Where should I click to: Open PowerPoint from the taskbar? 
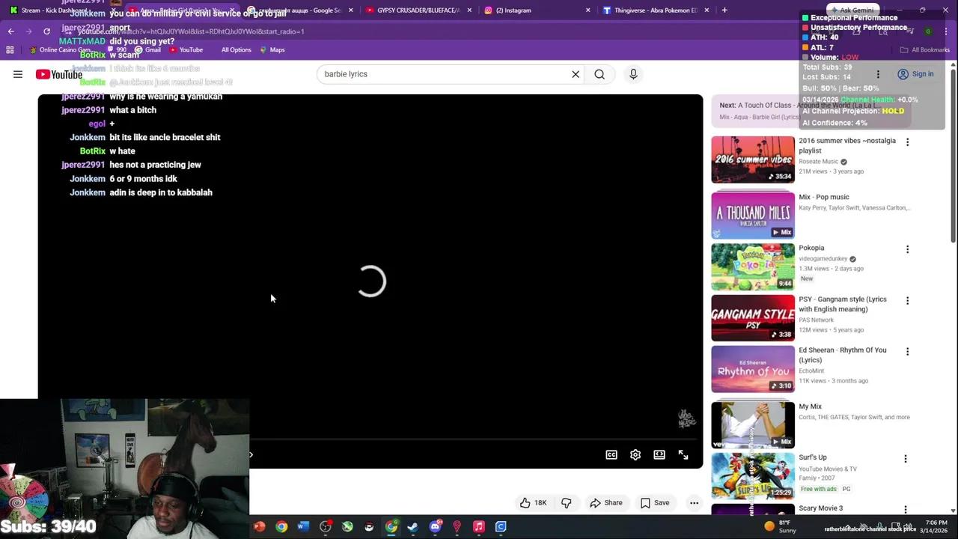coord(260,527)
